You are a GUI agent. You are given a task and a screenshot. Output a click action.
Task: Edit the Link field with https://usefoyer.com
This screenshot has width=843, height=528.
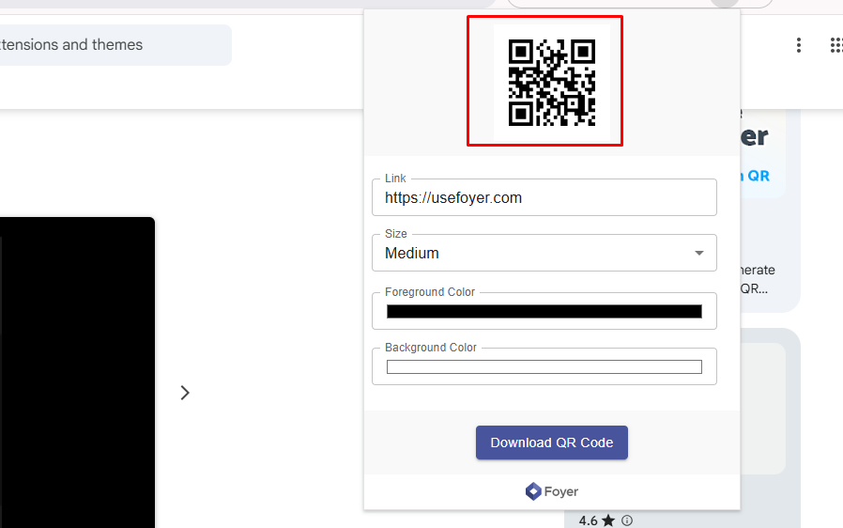point(544,197)
